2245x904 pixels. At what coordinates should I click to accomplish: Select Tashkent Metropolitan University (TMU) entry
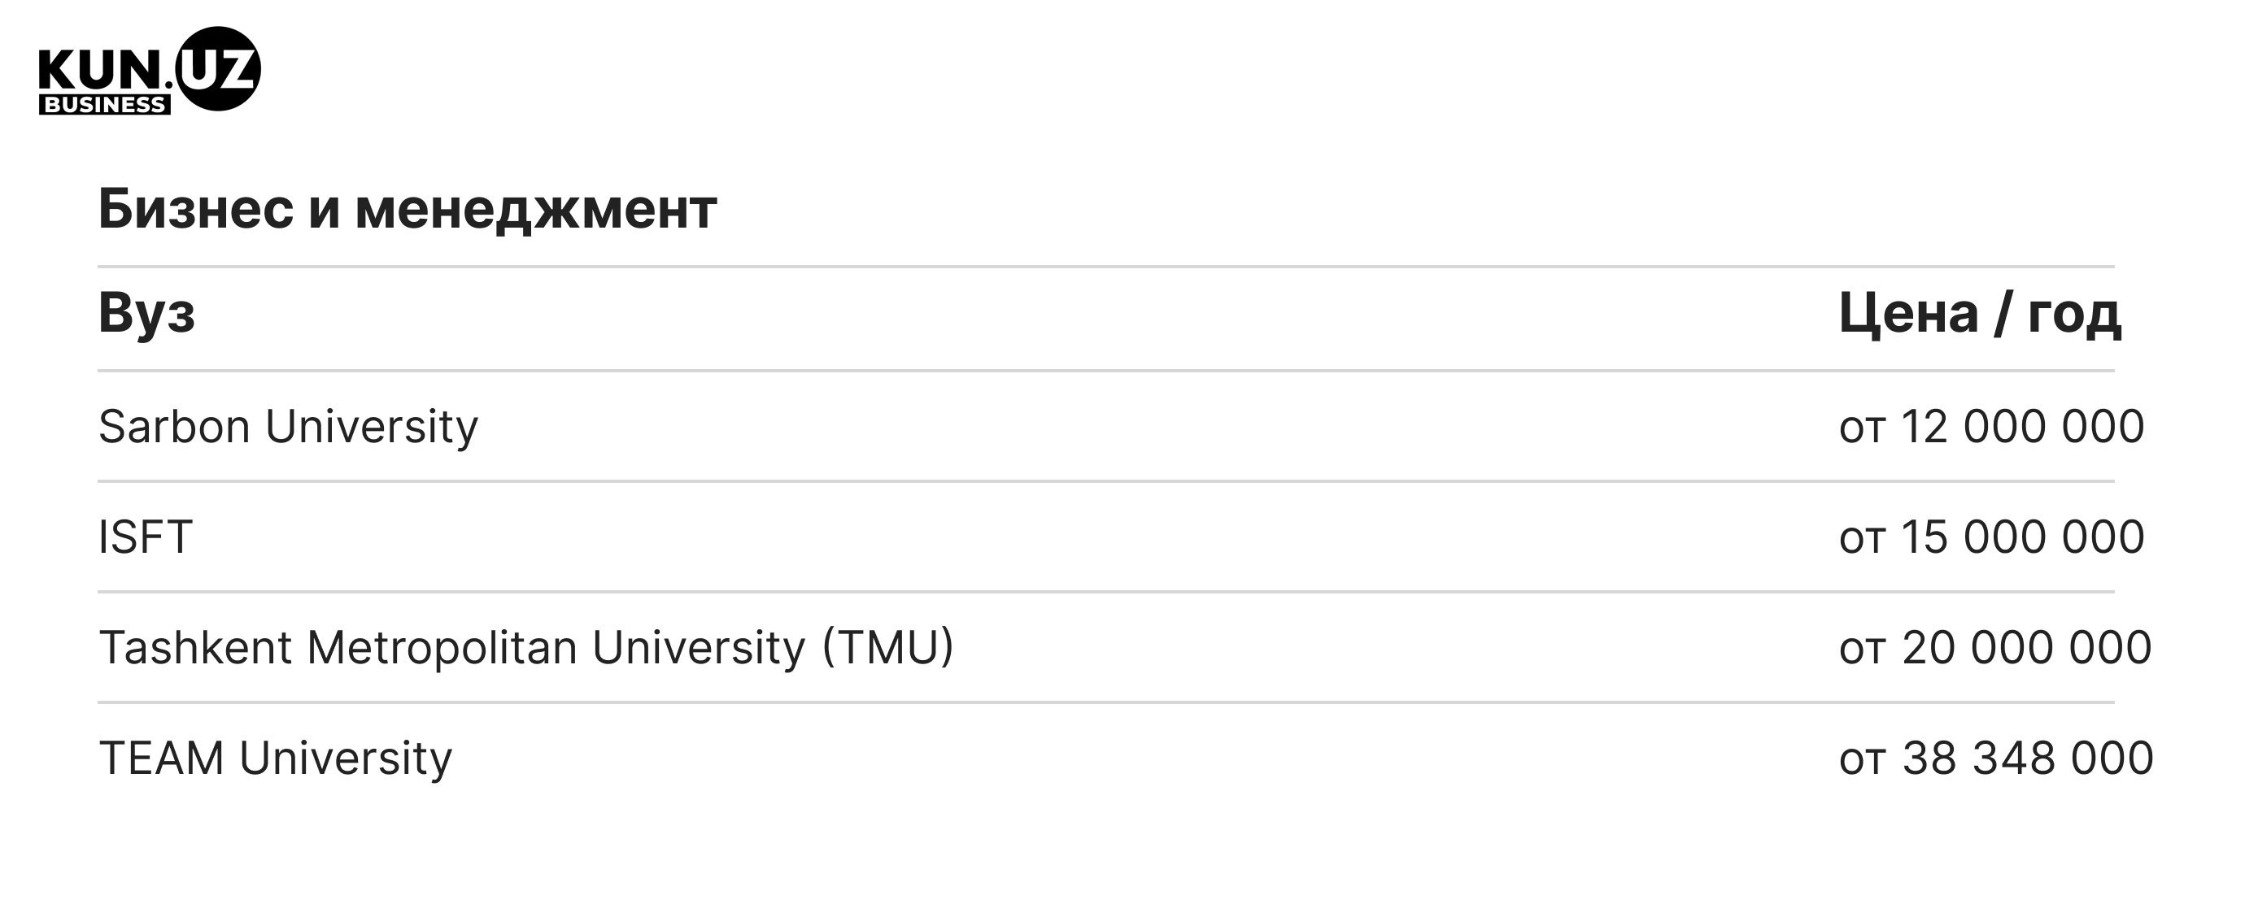pos(526,648)
